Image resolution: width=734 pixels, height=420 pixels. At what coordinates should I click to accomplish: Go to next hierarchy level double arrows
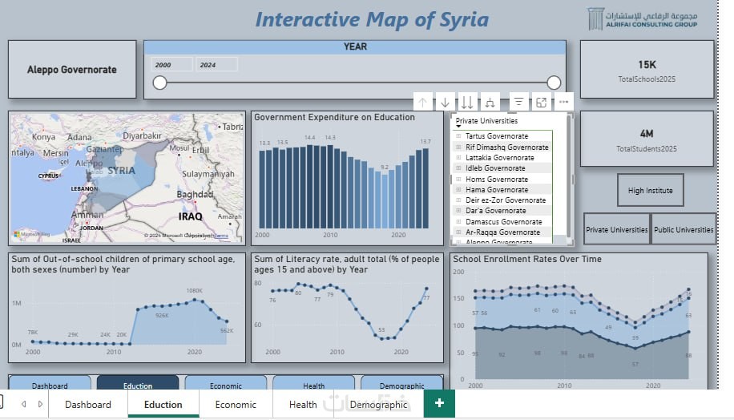pos(466,102)
